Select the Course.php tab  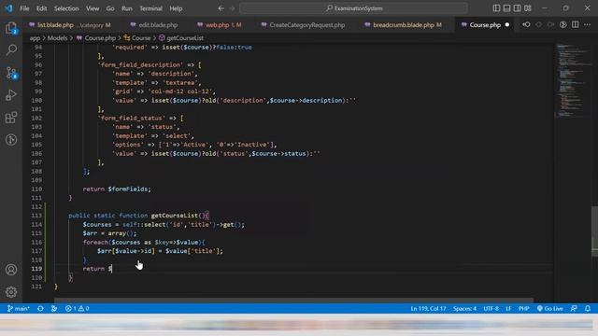(x=485, y=25)
